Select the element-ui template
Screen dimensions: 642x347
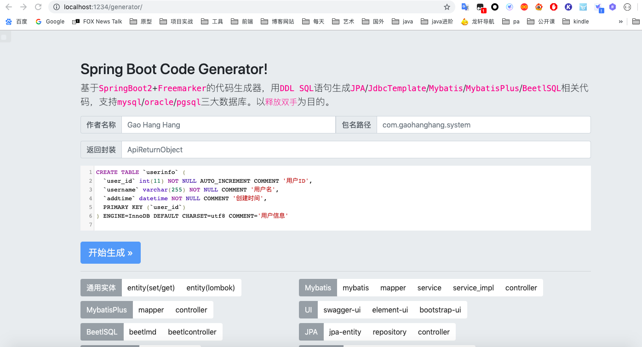click(x=390, y=310)
